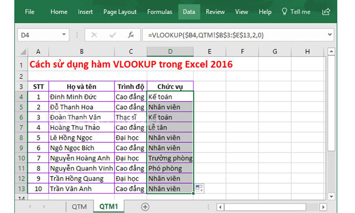Select cell Nguyễn Quanh Vinh

click(81, 168)
